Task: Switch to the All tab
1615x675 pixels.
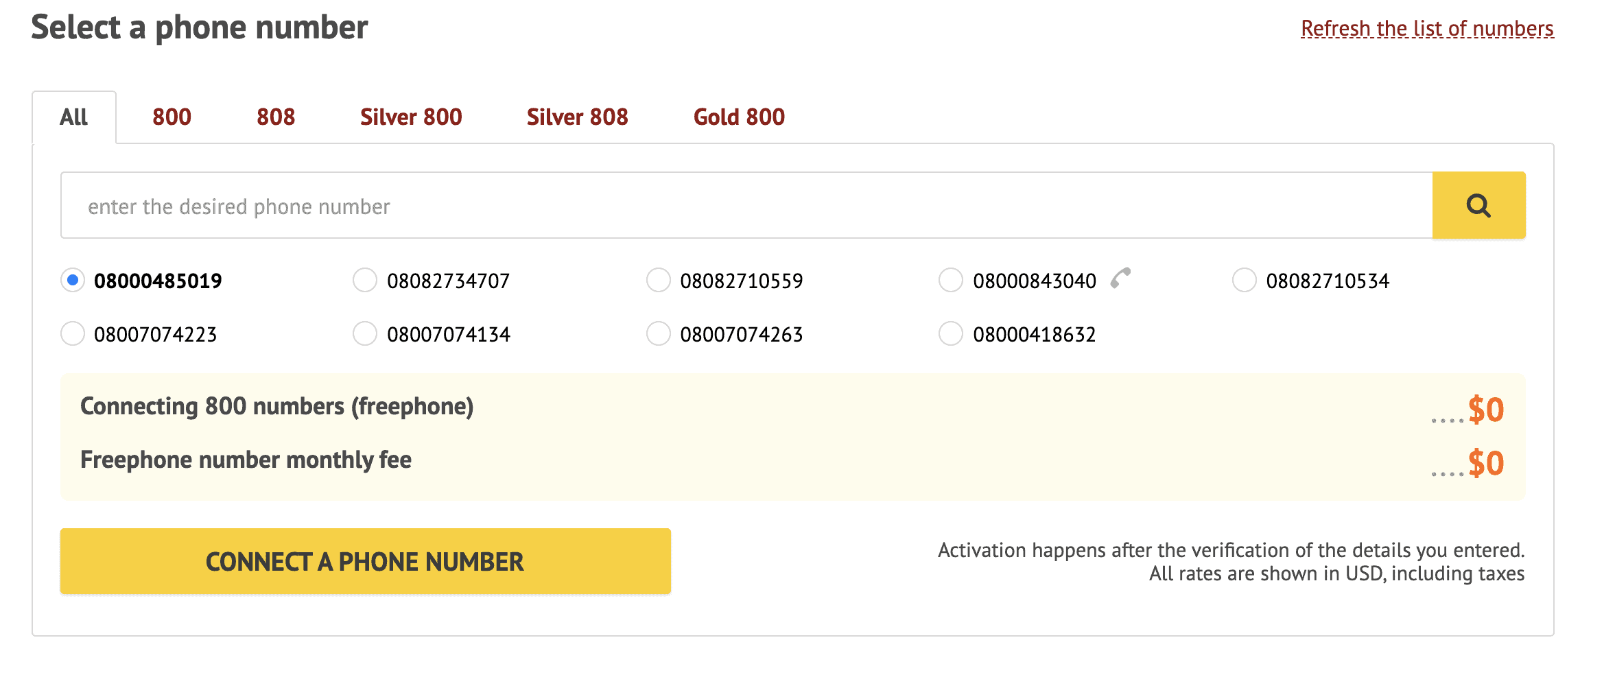Action: coord(74,117)
